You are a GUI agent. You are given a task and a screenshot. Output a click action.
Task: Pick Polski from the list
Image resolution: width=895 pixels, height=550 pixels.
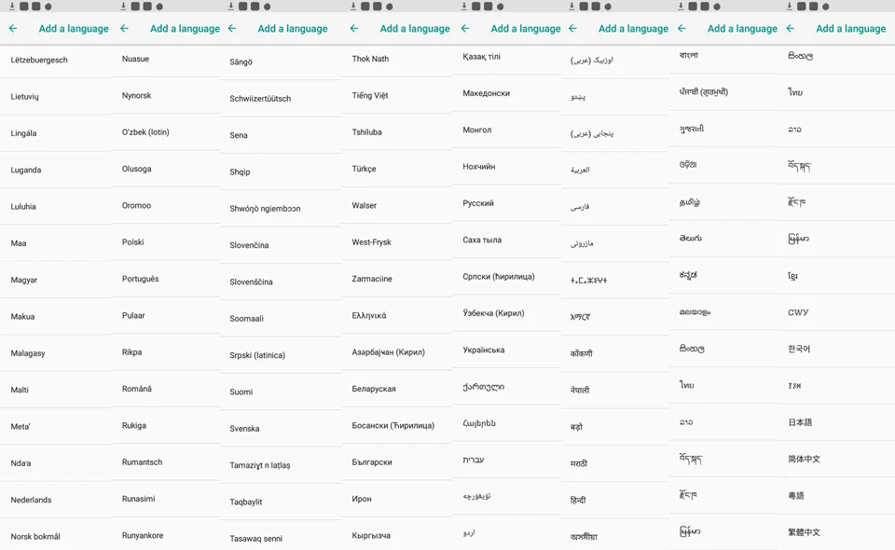166,242
